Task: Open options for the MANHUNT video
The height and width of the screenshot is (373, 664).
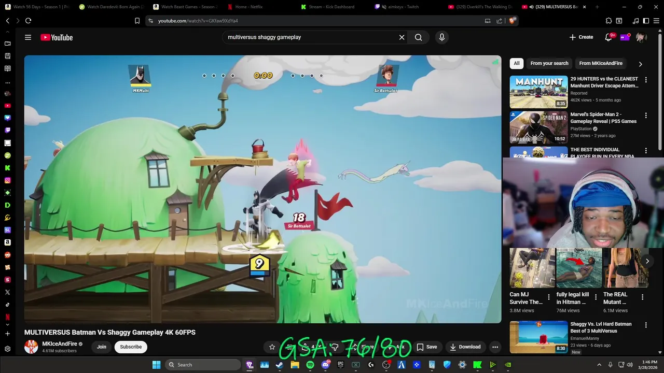Action: [x=646, y=80]
